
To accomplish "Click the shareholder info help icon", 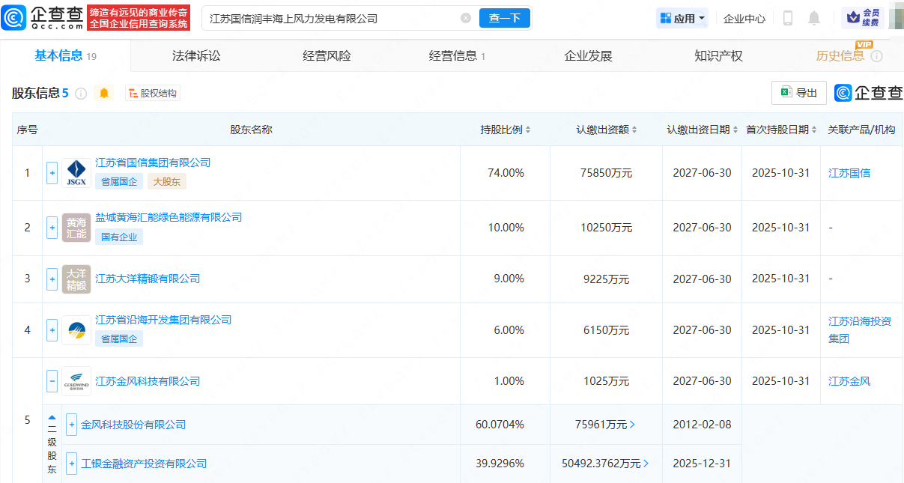I will pyautogui.click(x=81, y=94).
